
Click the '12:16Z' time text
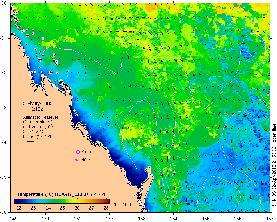pos(36,109)
